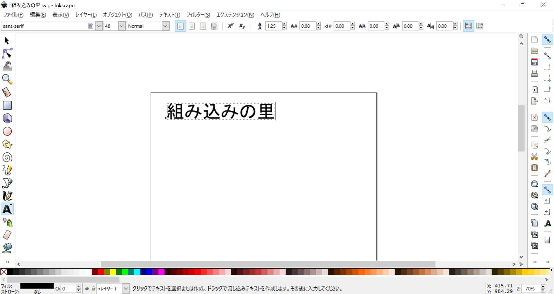Open an existing document folder icon
The image size is (554, 294).
coord(534,51)
